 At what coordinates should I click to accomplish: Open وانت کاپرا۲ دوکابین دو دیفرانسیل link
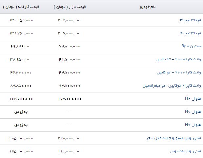coord(172,86)
